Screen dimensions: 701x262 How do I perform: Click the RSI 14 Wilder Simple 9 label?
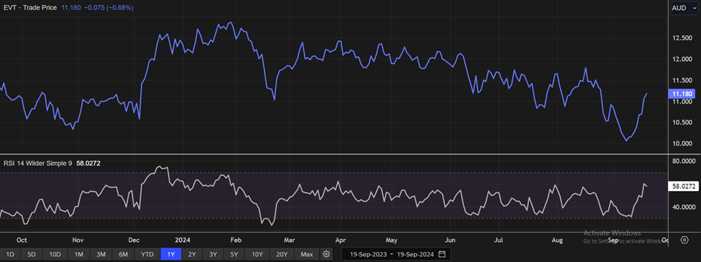[x=37, y=164]
